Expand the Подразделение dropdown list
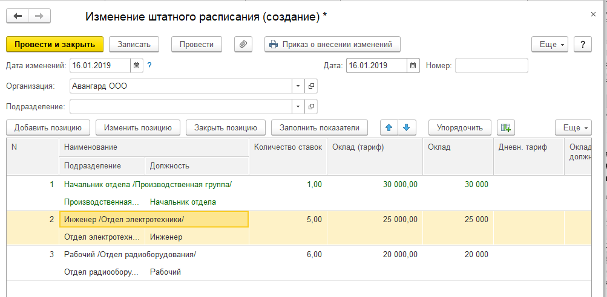This screenshot has height=297, width=607. pos(298,107)
